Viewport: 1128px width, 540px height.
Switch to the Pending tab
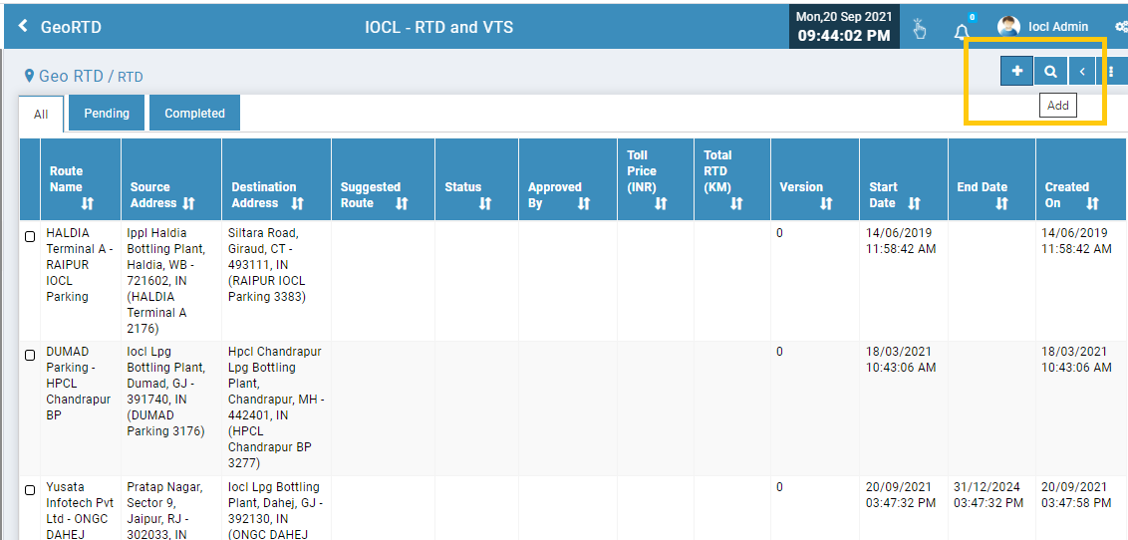click(107, 113)
